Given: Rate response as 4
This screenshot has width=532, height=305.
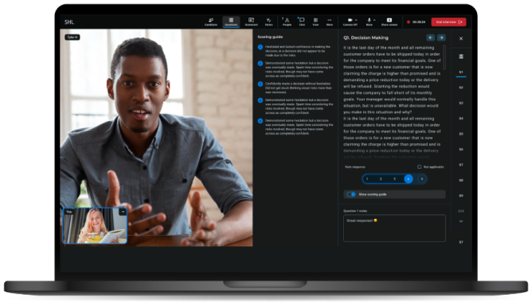Looking at the screenshot, I should (x=409, y=179).
